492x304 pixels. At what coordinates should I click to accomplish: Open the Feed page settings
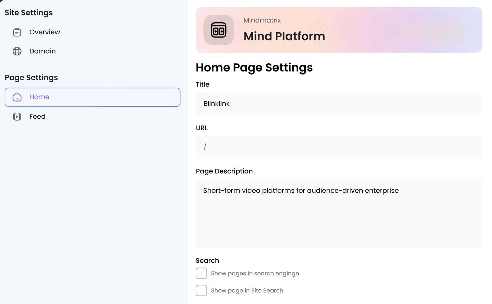click(92, 117)
